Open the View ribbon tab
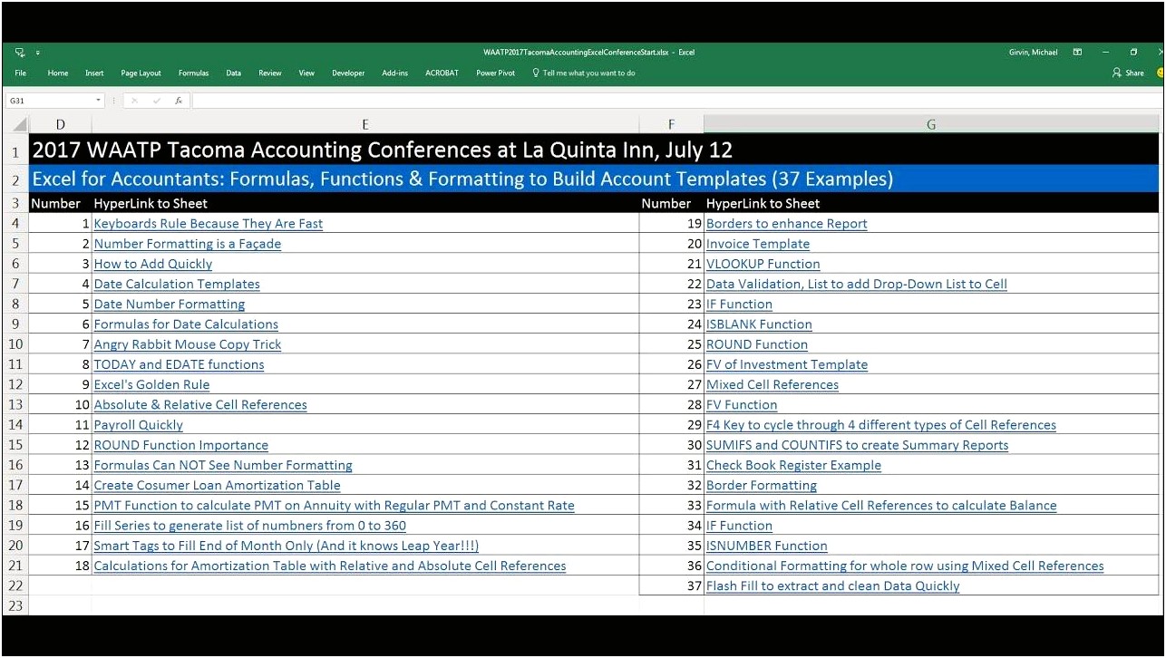Screen dimensions: 1166x658 tap(306, 73)
